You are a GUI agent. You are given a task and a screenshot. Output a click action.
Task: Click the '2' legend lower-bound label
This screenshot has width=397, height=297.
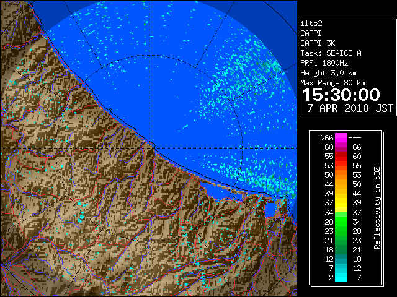point(331,278)
